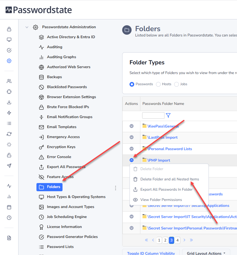This screenshot has width=237, height=255.
Task: Open the calendar icon in left rail
Action: pyautogui.click(x=9, y=207)
